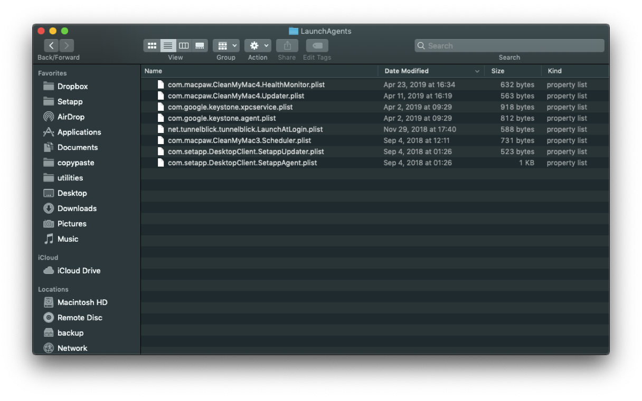Open the Group dropdown in the toolbar
The image size is (642, 401).
(x=226, y=46)
